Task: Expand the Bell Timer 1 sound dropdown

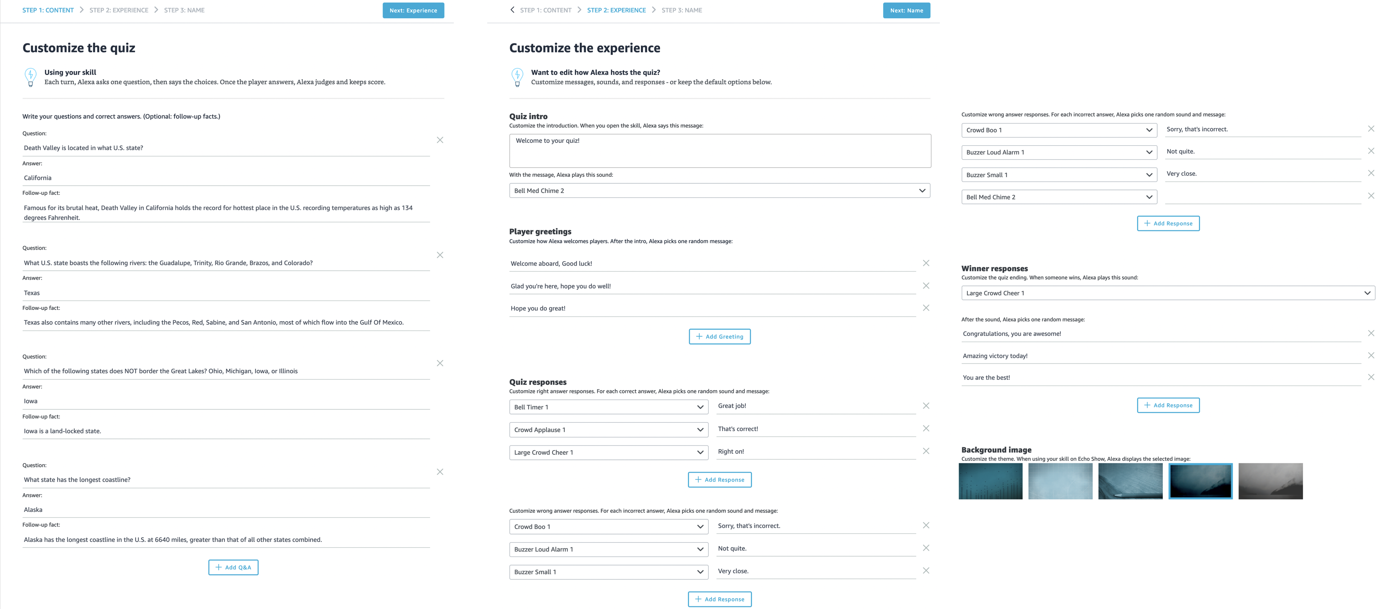Action: [609, 407]
